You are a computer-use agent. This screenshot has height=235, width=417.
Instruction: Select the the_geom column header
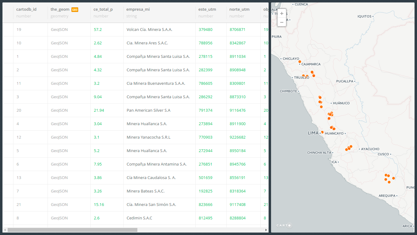click(60, 9)
